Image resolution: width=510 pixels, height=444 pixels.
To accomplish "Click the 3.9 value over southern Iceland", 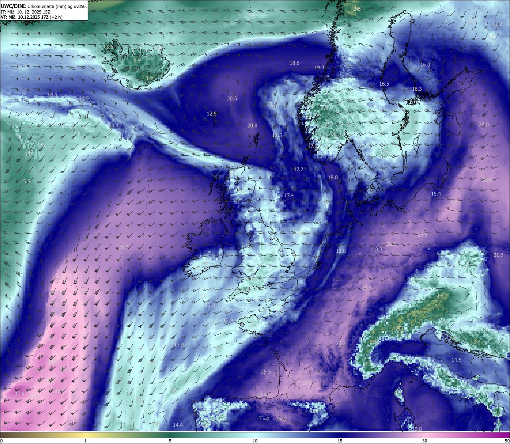I will tap(149, 78).
